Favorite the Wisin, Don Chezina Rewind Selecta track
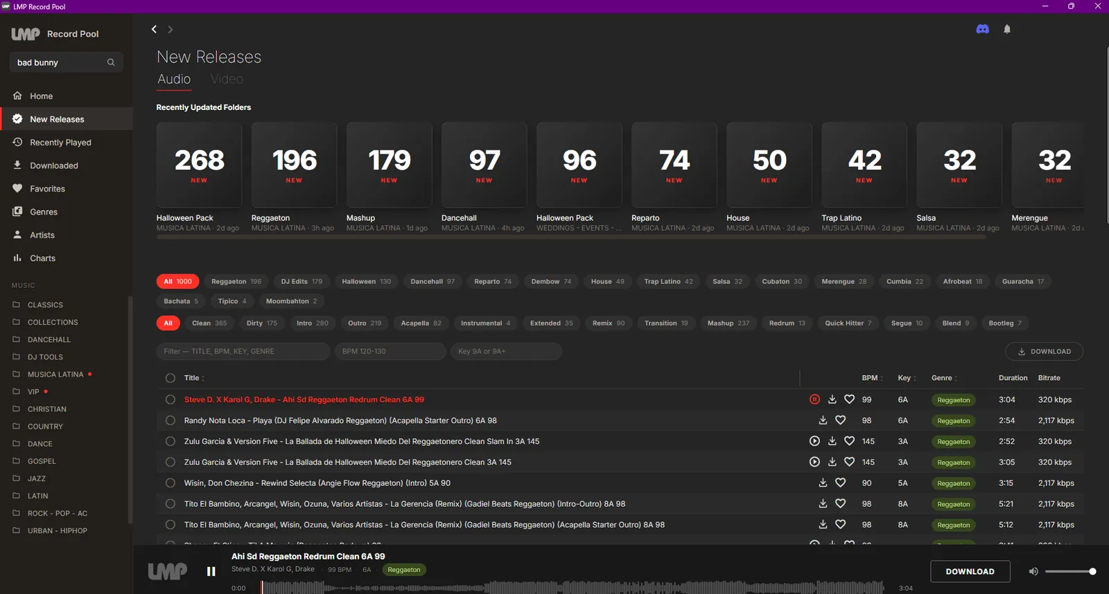1109x594 pixels. (x=840, y=483)
